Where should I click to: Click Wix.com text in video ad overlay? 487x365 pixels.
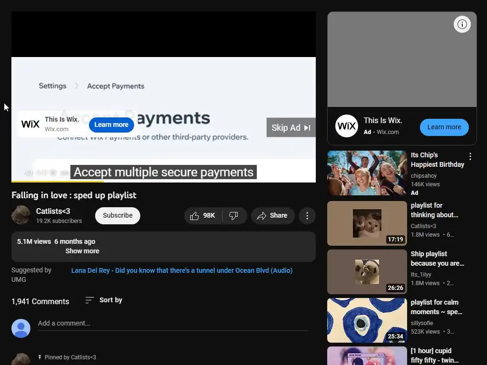pyautogui.click(x=57, y=129)
